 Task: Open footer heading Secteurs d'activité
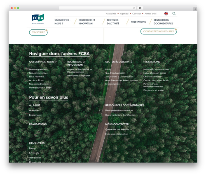tap(119, 62)
